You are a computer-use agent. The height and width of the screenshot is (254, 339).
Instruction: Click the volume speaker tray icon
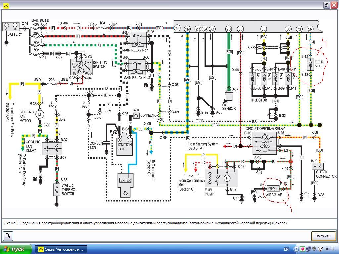click(x=314, y=249)
